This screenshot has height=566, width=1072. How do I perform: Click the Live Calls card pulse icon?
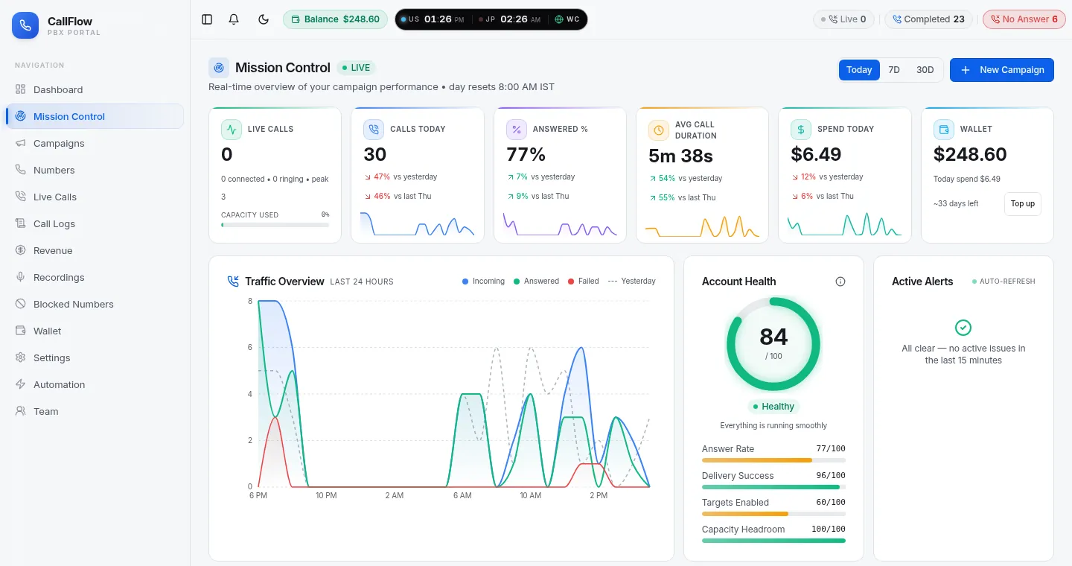click(232, 130)
